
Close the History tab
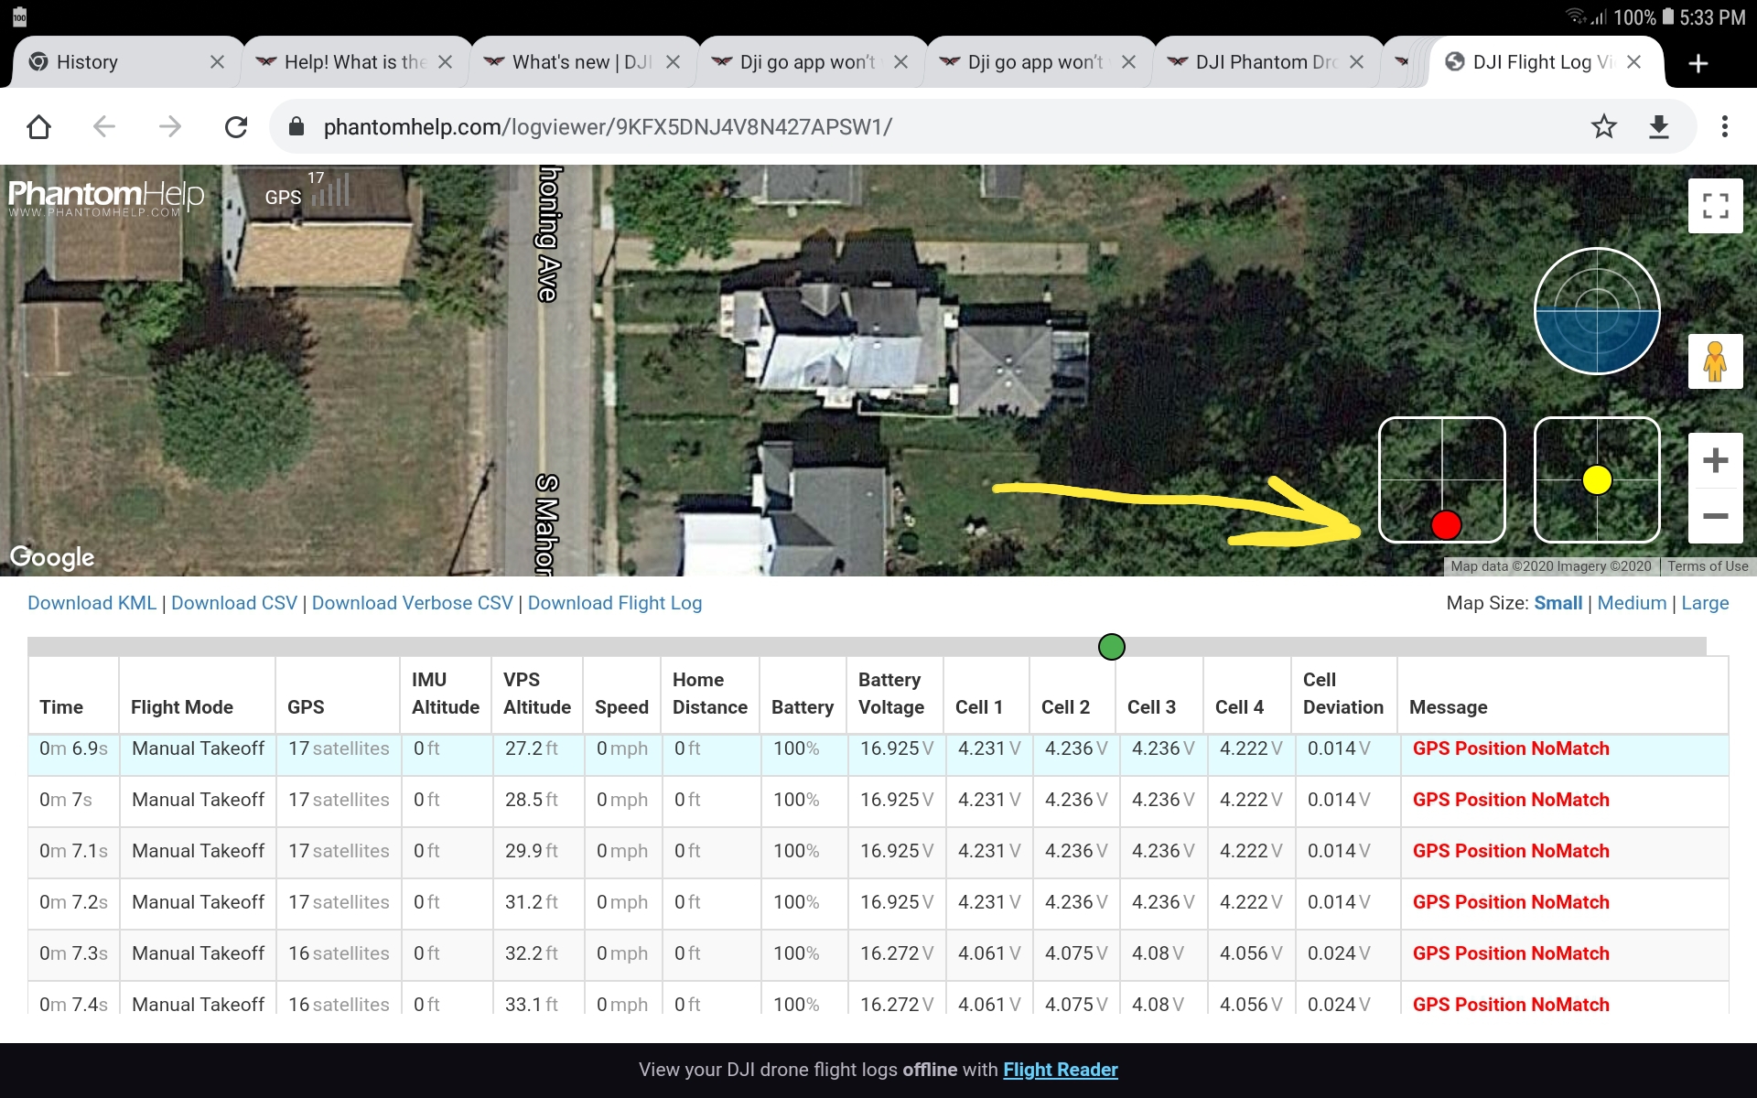217,62
